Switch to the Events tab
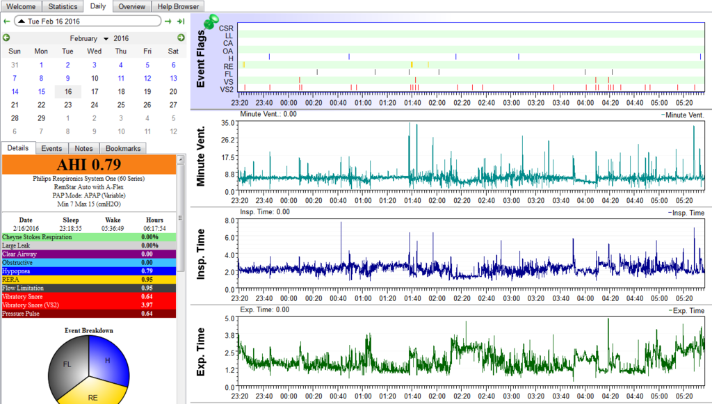Viewport: 712px width, 404px height. tap(51, 148)
